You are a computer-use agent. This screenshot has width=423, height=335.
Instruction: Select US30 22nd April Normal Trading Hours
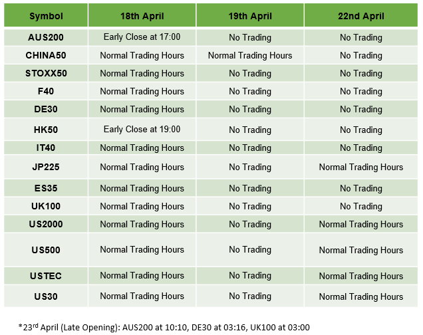[x=361, y=296]
